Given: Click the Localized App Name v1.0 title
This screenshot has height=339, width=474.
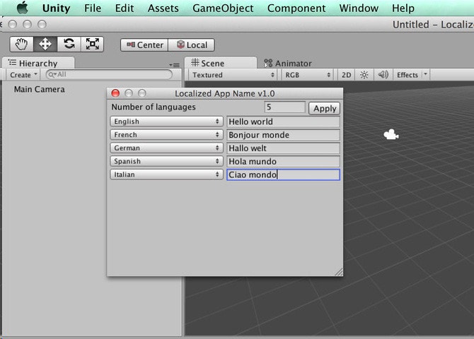Looking at the screenshot, I should coord(224,94).
